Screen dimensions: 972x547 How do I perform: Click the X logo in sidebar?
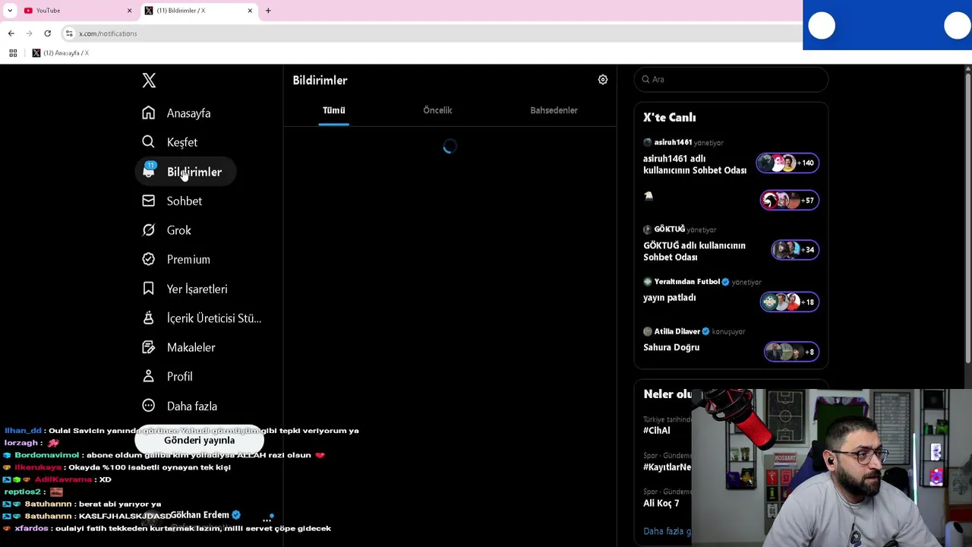[149, 81]
